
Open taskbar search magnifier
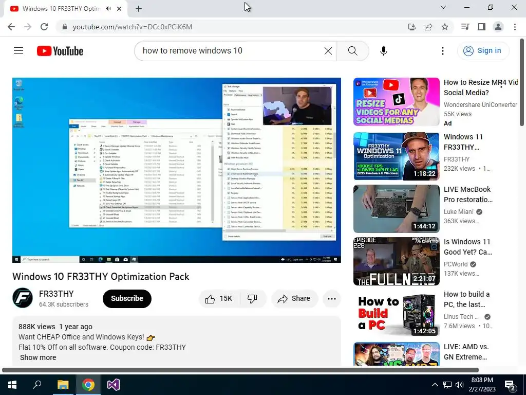click(x=37, y=384)
